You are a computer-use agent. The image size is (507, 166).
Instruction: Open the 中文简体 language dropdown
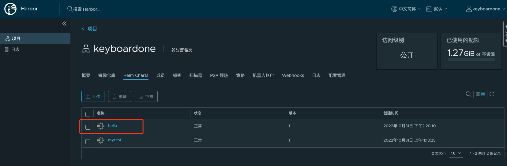click(x=410, y=9)
